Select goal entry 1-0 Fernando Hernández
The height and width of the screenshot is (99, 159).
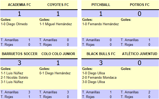click(101, 24)
